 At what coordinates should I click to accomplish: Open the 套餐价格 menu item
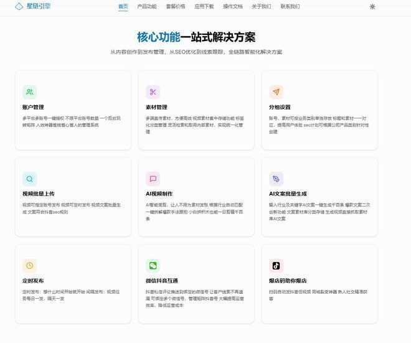[176, 7]
